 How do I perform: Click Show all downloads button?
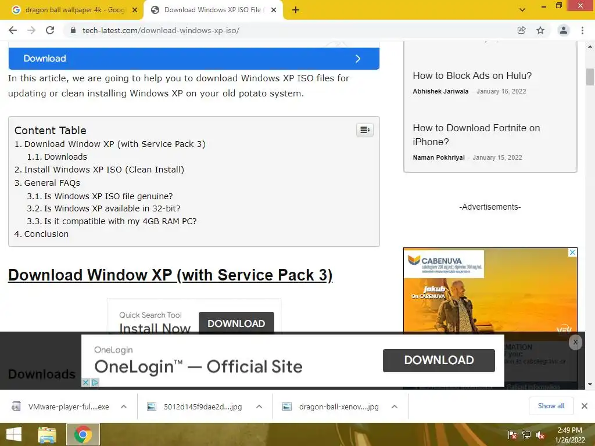pos(551,406)
